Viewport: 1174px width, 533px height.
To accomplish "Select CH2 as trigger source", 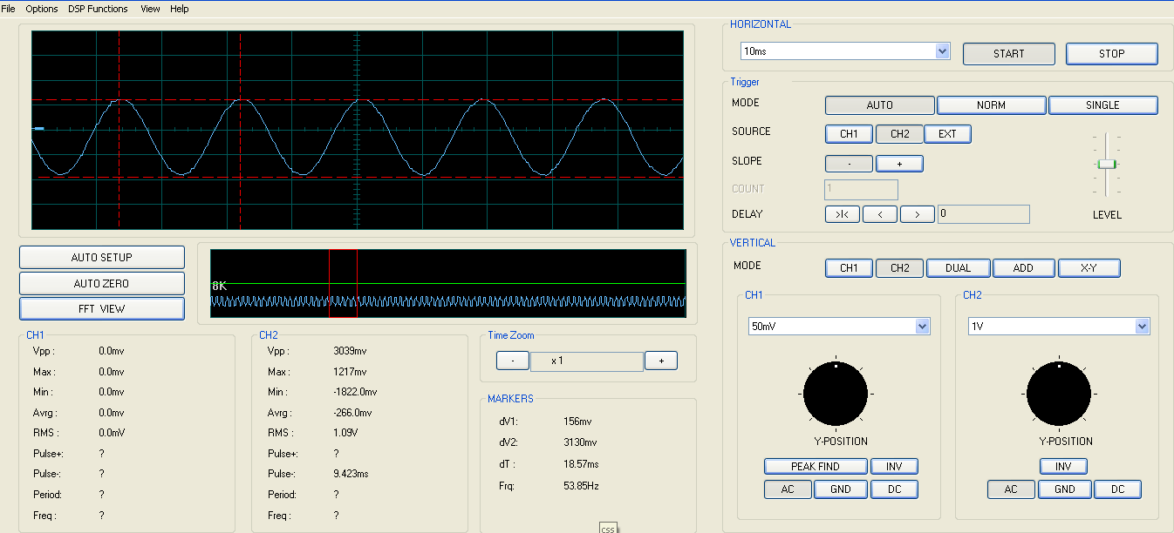I will [x=900, y=134].
